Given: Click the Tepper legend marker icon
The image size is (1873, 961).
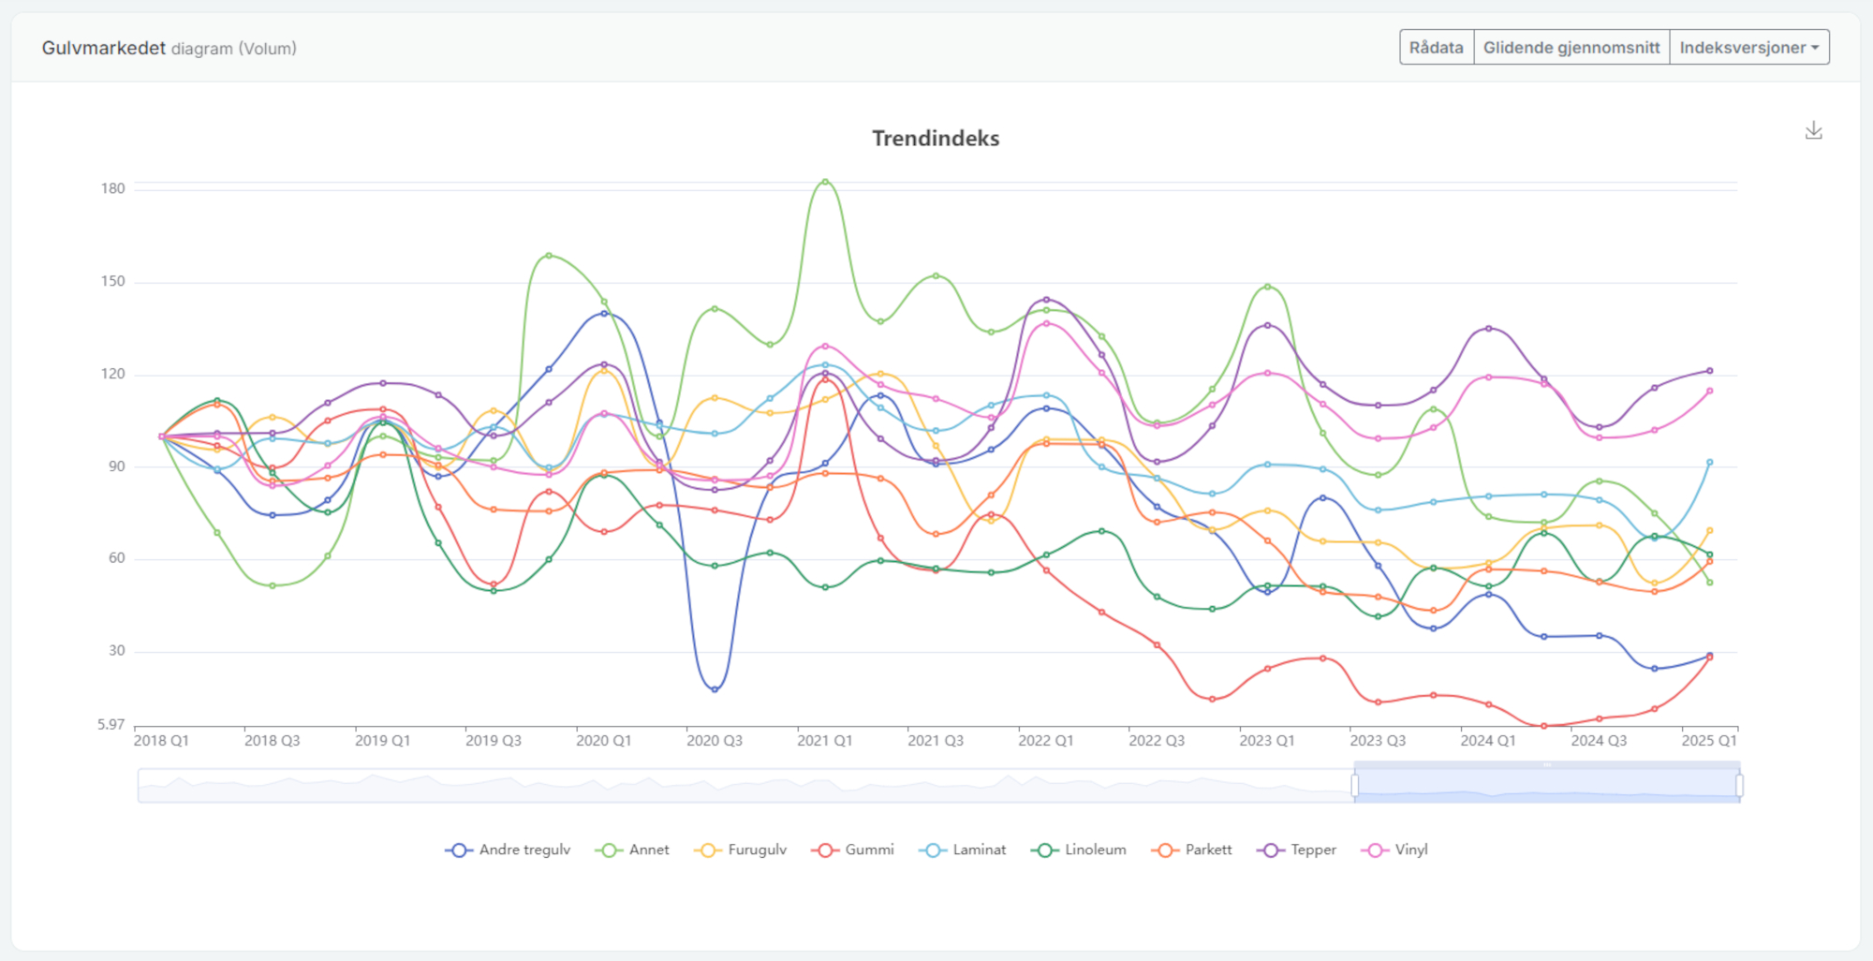Looking at the screenshot, I should [1271, 850].
